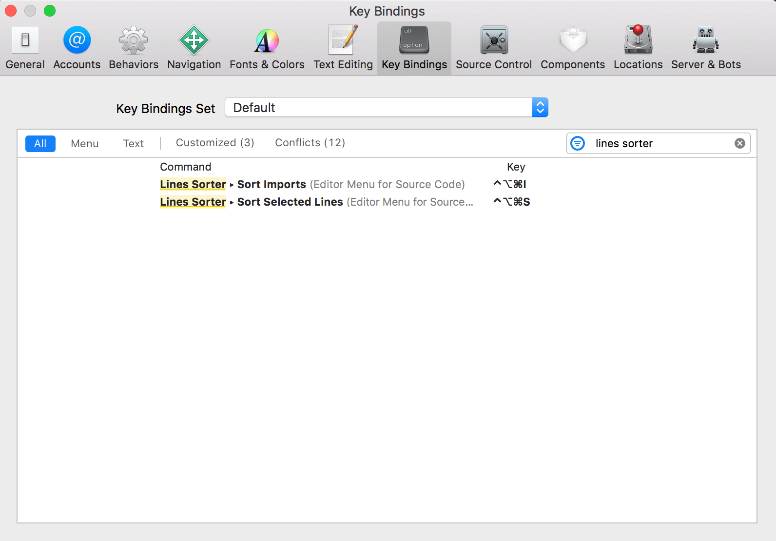Screen dimensions: 776x541
Task: Switch to Text Editing preferences
Action: [x=343, y=48]
